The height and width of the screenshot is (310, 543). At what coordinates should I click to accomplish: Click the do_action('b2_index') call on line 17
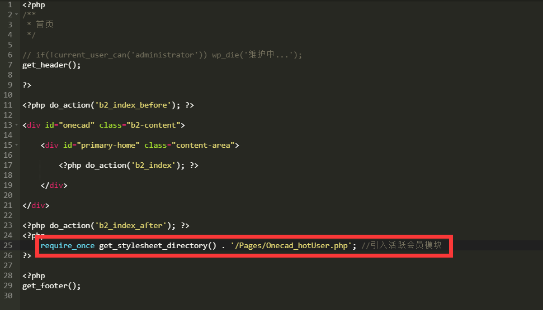pyautogui.click(x=135, y=166)
